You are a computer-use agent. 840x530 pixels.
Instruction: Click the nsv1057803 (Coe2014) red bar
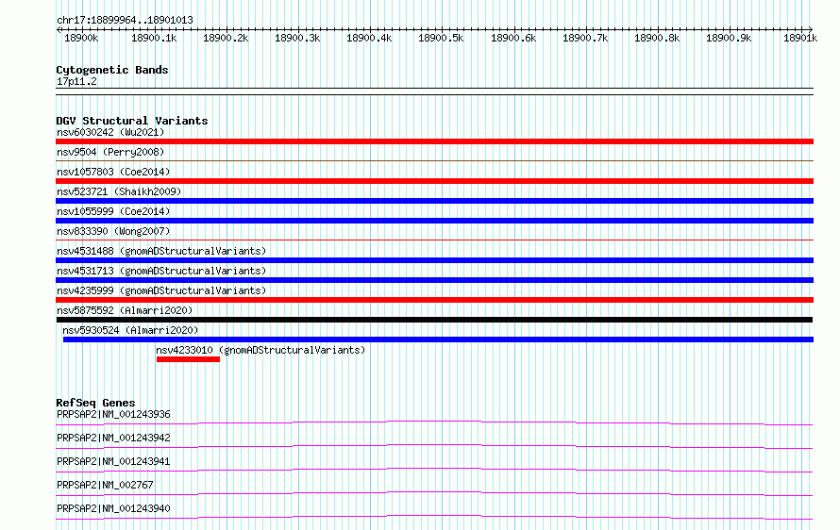pyautogui.click(x=434, y=181)
